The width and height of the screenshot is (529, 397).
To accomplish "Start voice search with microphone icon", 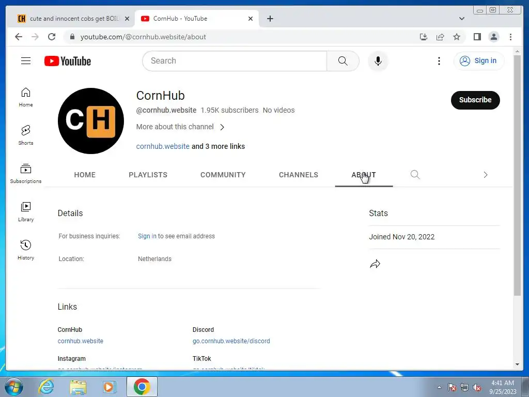I will pos(378,61).
